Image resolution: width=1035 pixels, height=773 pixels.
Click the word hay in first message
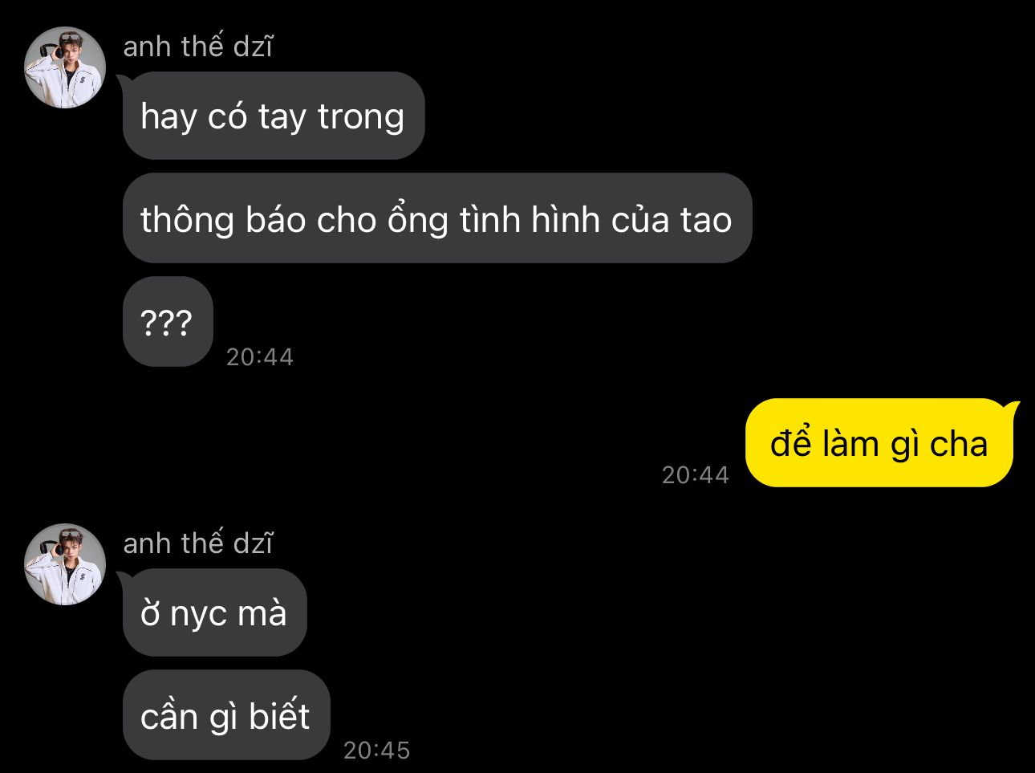[x=168, y=118]
